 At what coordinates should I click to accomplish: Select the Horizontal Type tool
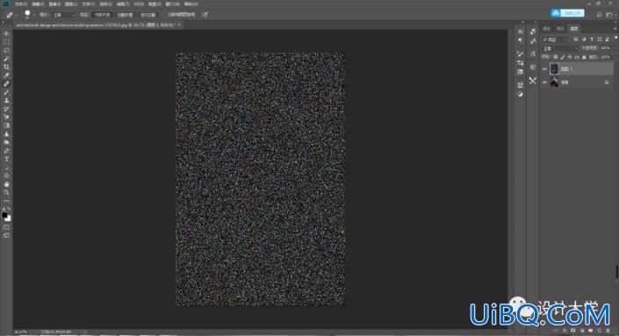pos(6,160)
